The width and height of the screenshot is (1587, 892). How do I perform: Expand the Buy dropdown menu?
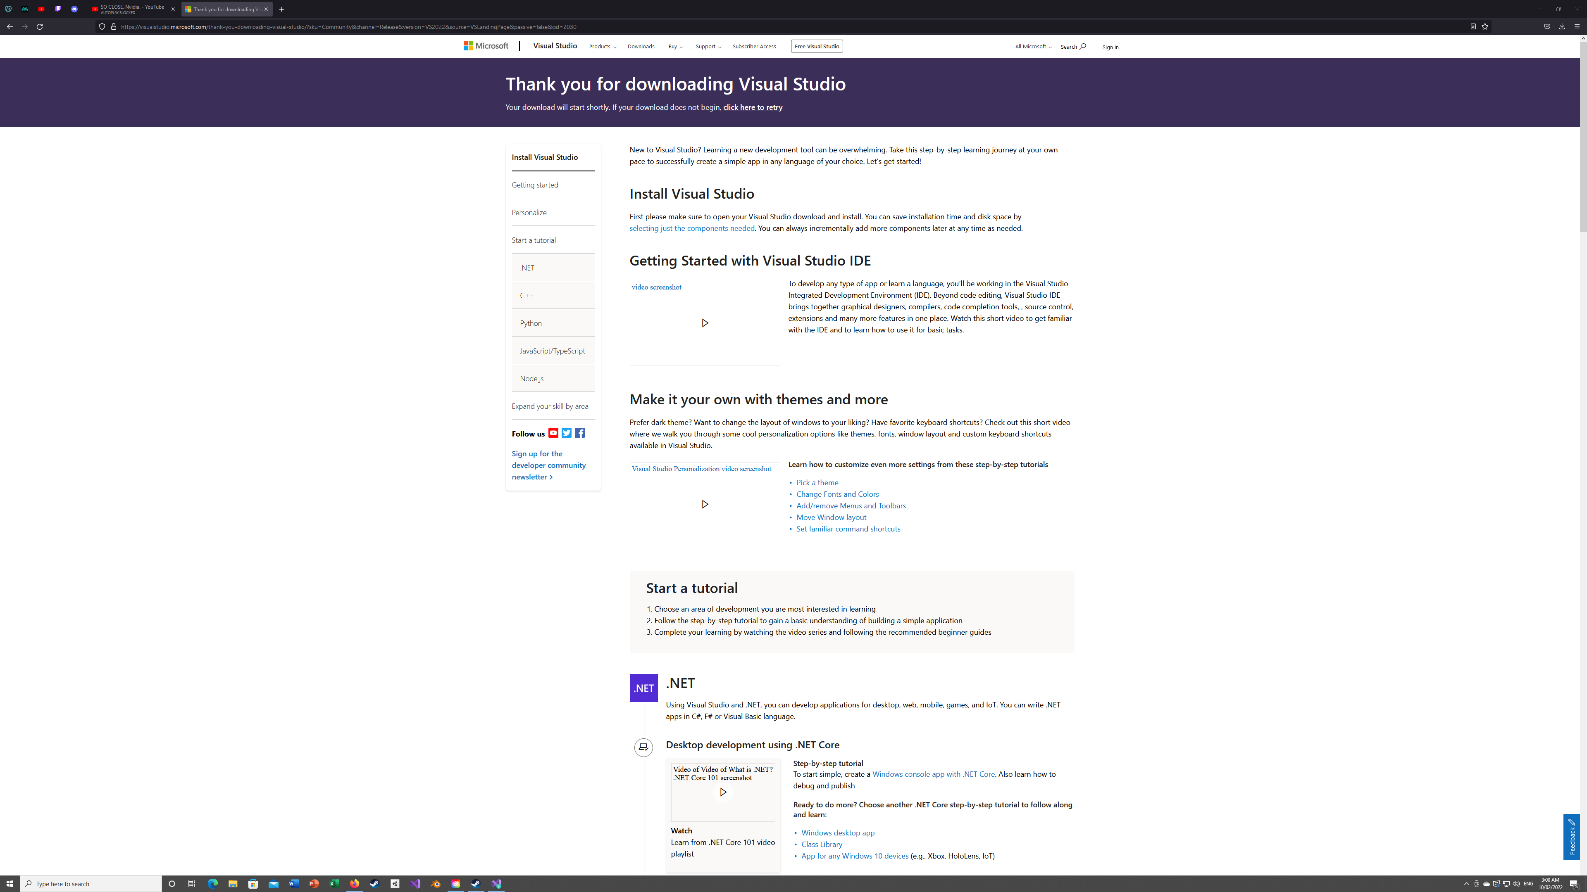pos(675,47)
